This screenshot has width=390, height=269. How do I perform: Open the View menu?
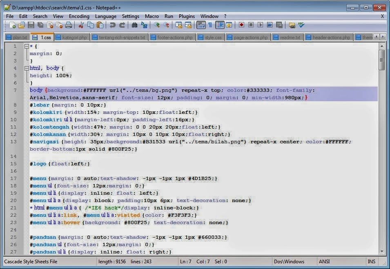click(x=58, y=16)
